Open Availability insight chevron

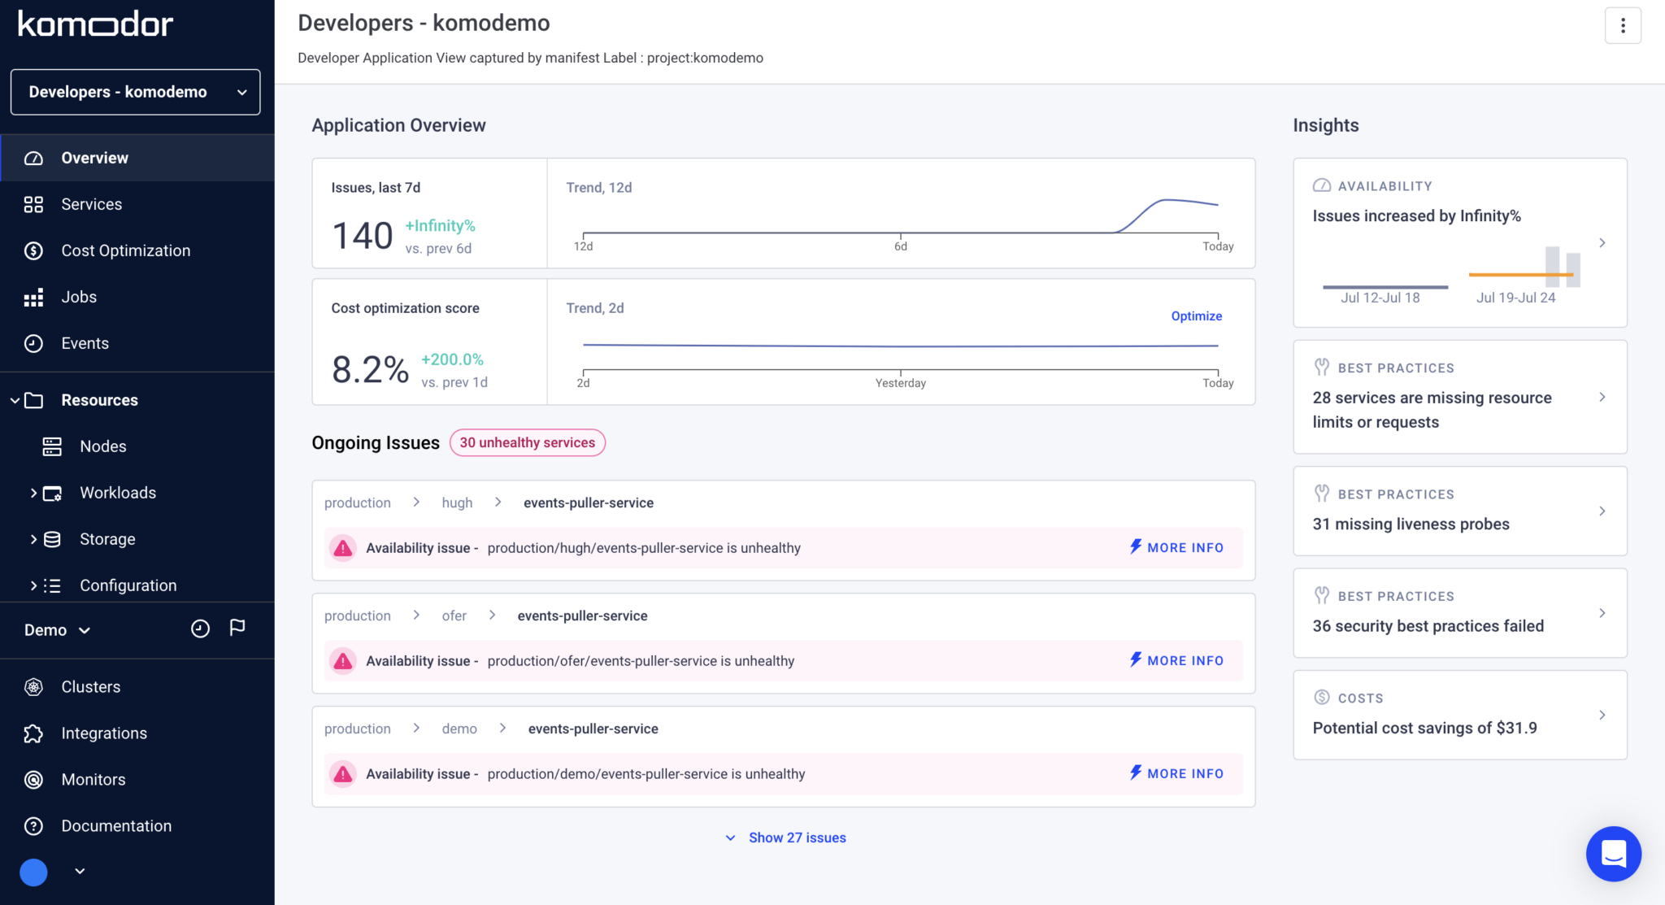coord(1602,243)
